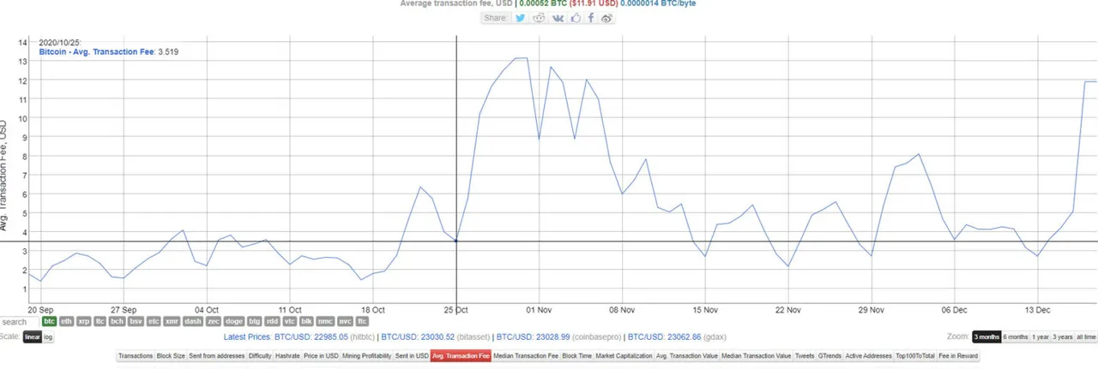Select the xmr coin tag
Screen dimensions: 1098x369
click(x=172, y=322)
